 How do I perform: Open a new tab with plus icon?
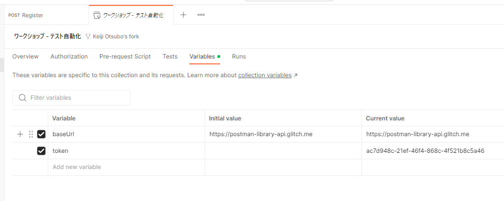[x=183, y=15]
